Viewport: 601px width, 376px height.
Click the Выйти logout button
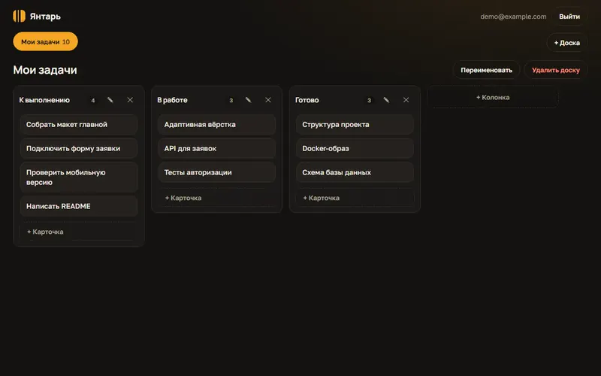point(569,17)
